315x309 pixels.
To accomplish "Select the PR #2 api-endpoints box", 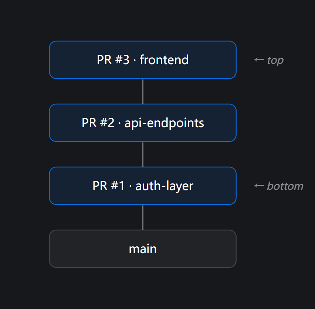I will pos(143,123).
